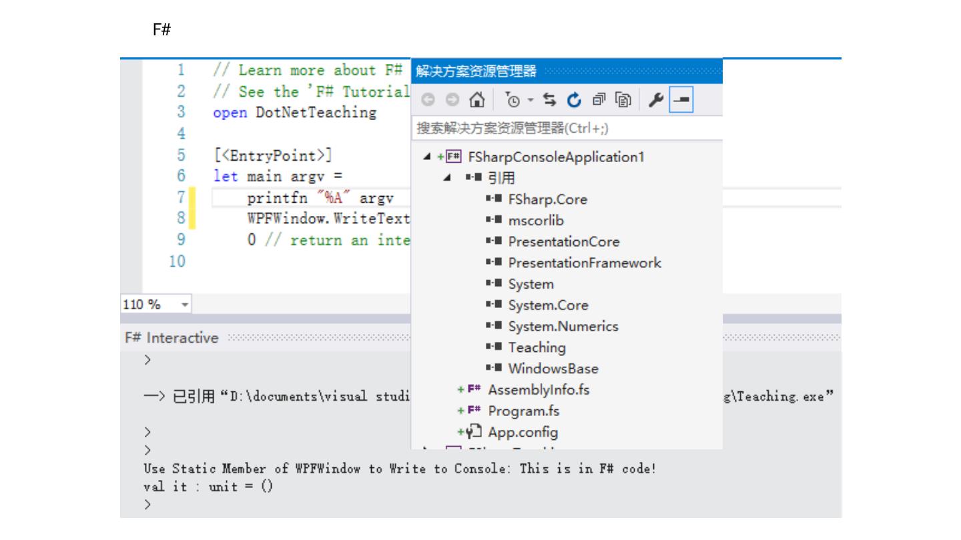
Task: Toggle the Preview Selected Items button
Action: pyautogui.click(x=681, y=100)
